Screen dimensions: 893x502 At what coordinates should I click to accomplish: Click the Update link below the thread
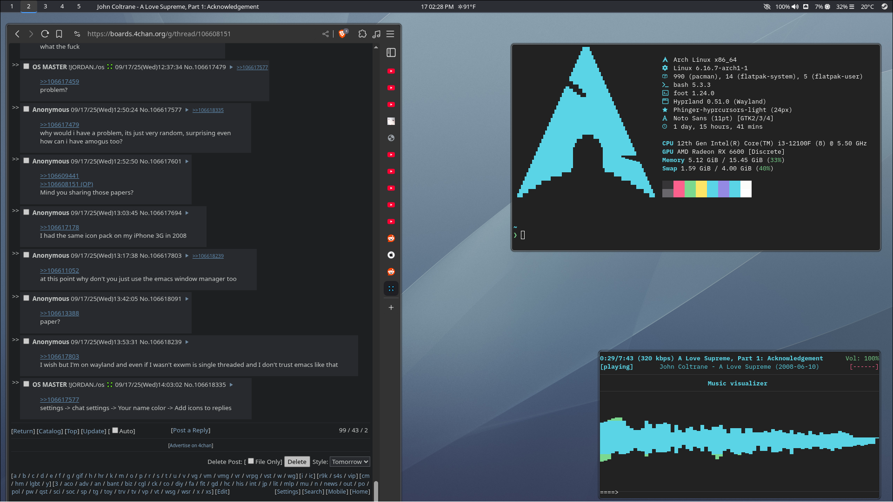coord(94,431)
